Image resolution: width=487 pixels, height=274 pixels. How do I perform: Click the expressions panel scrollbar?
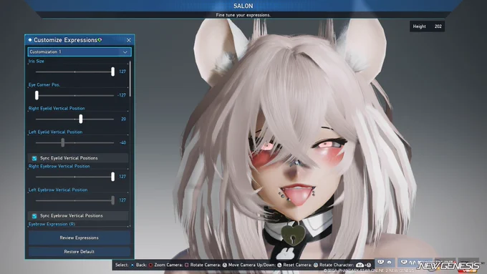pos(130,79)
